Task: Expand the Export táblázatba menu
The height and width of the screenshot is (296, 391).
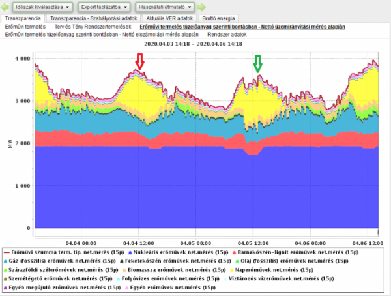Action: point(102,7)
